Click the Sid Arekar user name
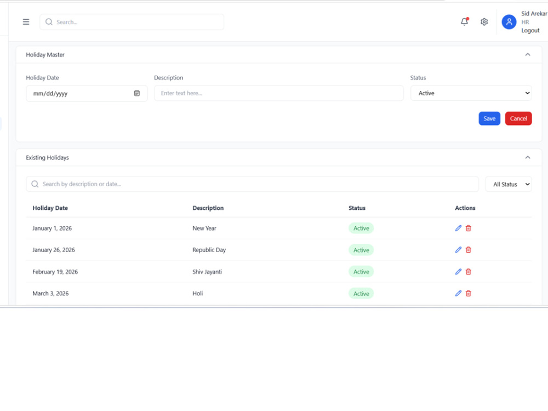Image resolution: width=548 pixels, height=411 pixels. 534,14
